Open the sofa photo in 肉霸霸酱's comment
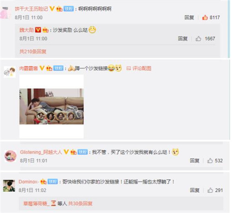The height and width of the screenshot is (213, 232). point(52,106)
